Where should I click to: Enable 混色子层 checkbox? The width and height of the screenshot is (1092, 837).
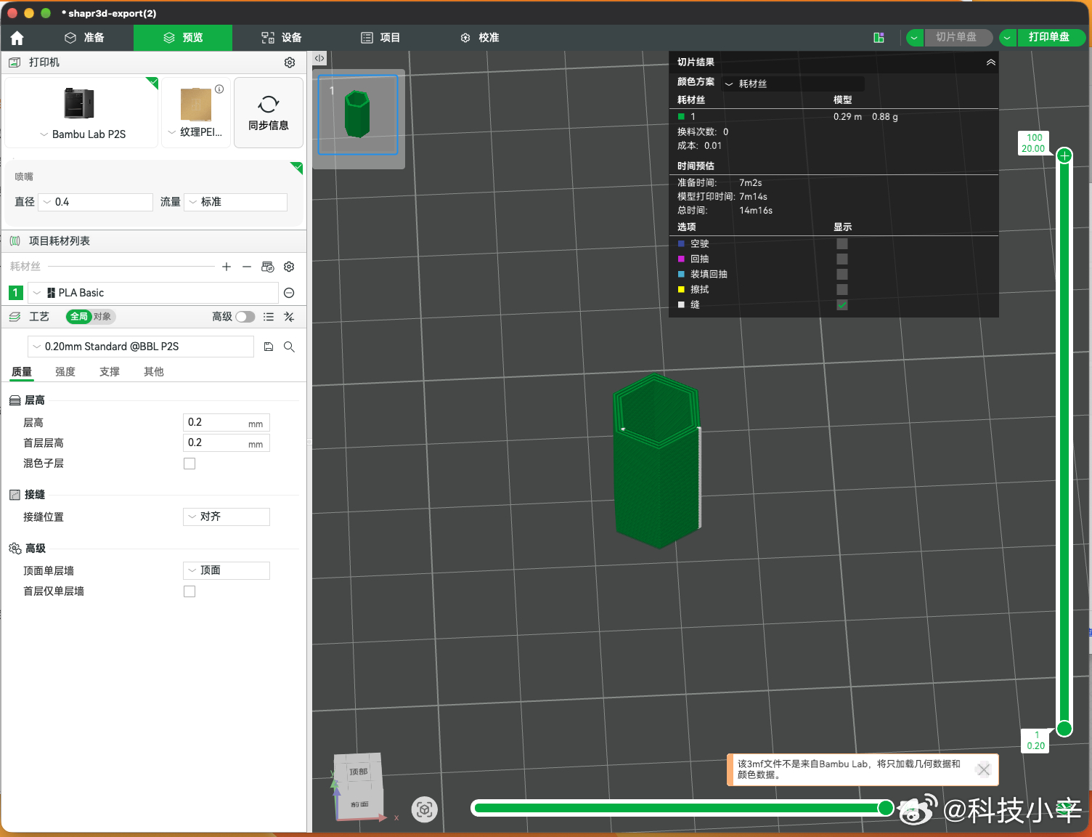(x=190, y=464)
